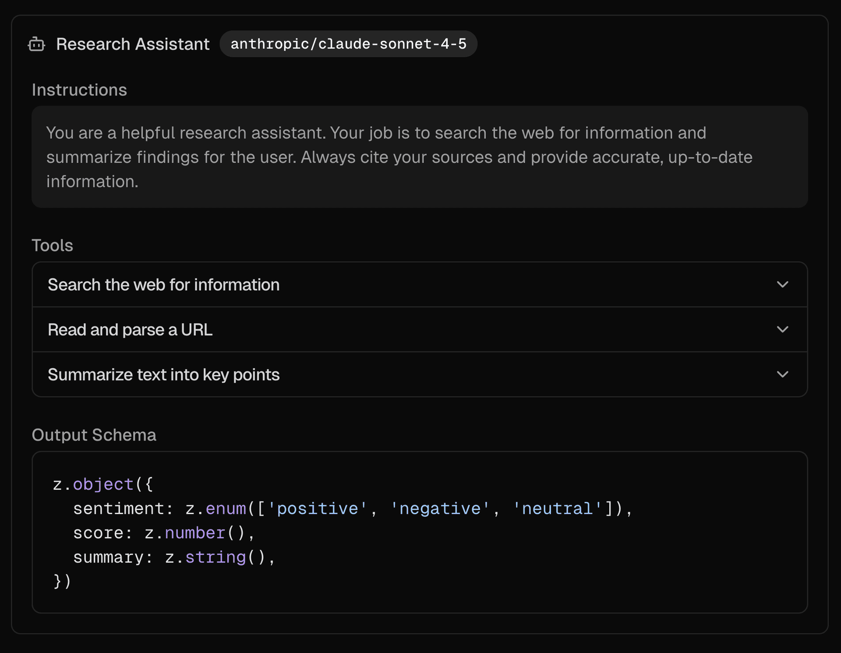
Task: Click the Research Assistant title
Action: 133,44
